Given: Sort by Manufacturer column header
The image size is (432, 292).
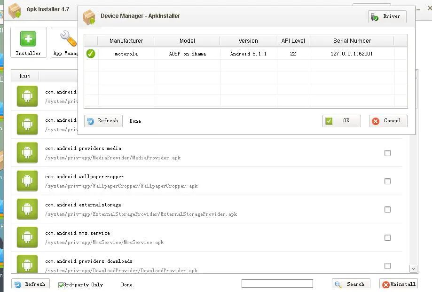Looking at the screenshot, I should click(x=126, y=41).
